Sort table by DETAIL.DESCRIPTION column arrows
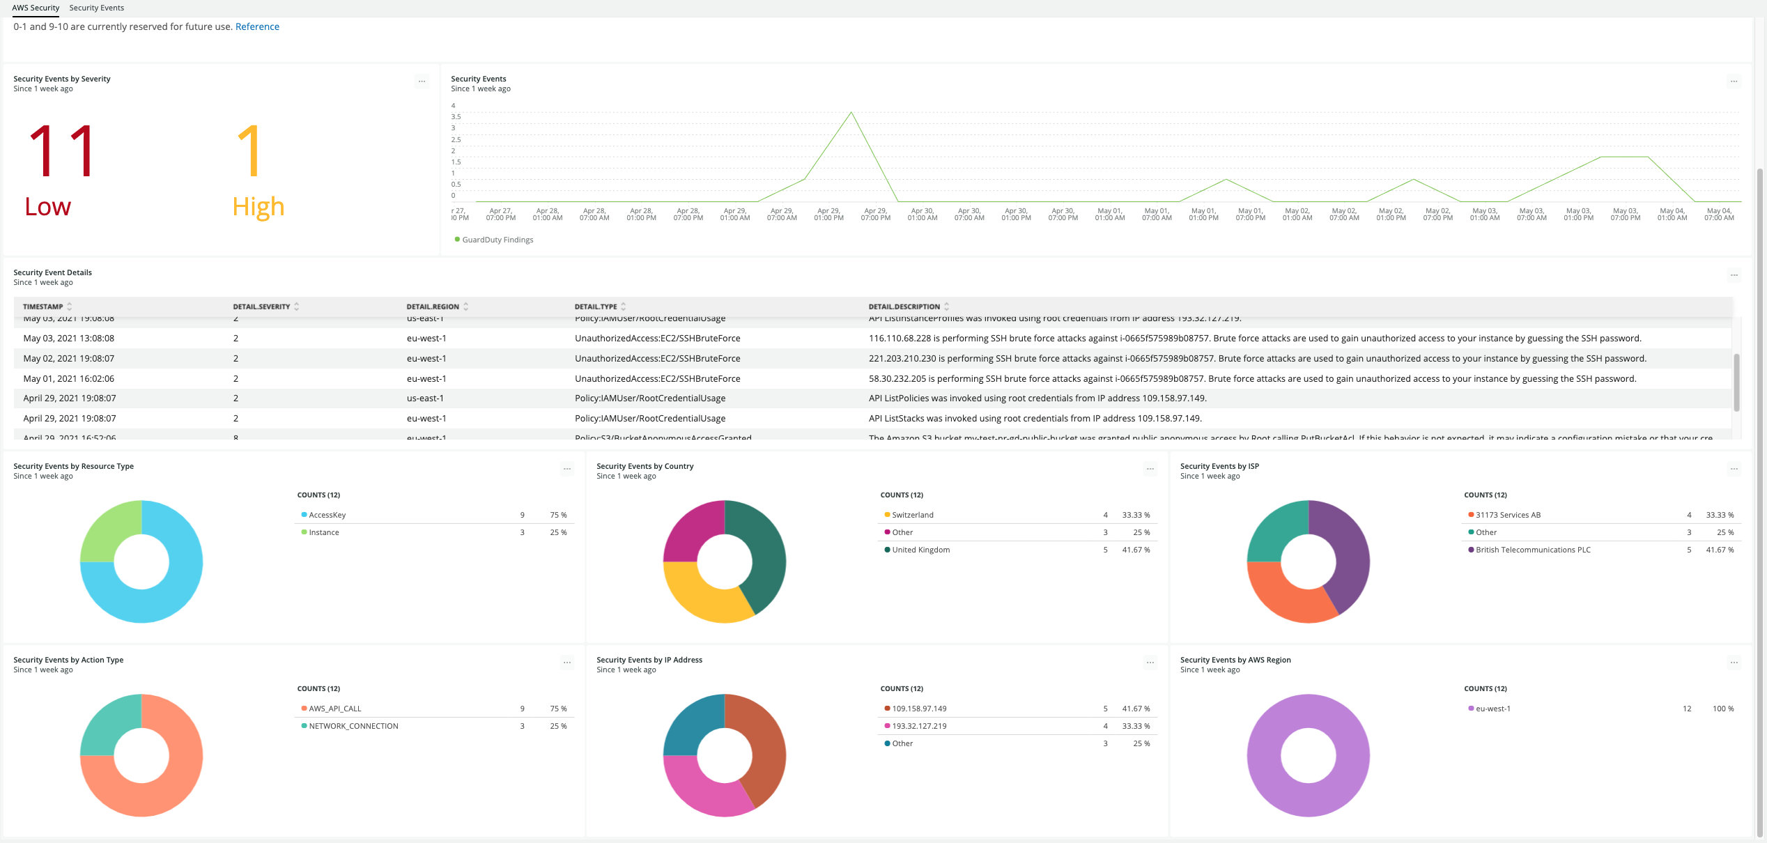The image size is (1767, 843). coord(946,307)
